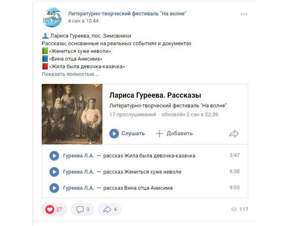Click the blue Слушать play icon
This screenshot has height=226, width=302.
[x=114, y=134]
